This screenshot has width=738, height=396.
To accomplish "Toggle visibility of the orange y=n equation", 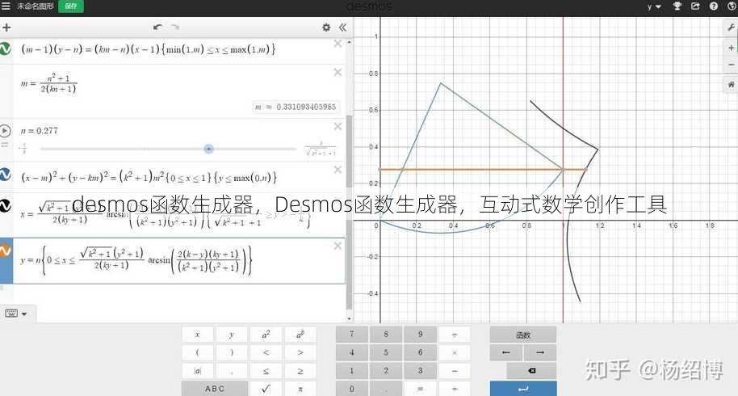I will tap(5, 251).
